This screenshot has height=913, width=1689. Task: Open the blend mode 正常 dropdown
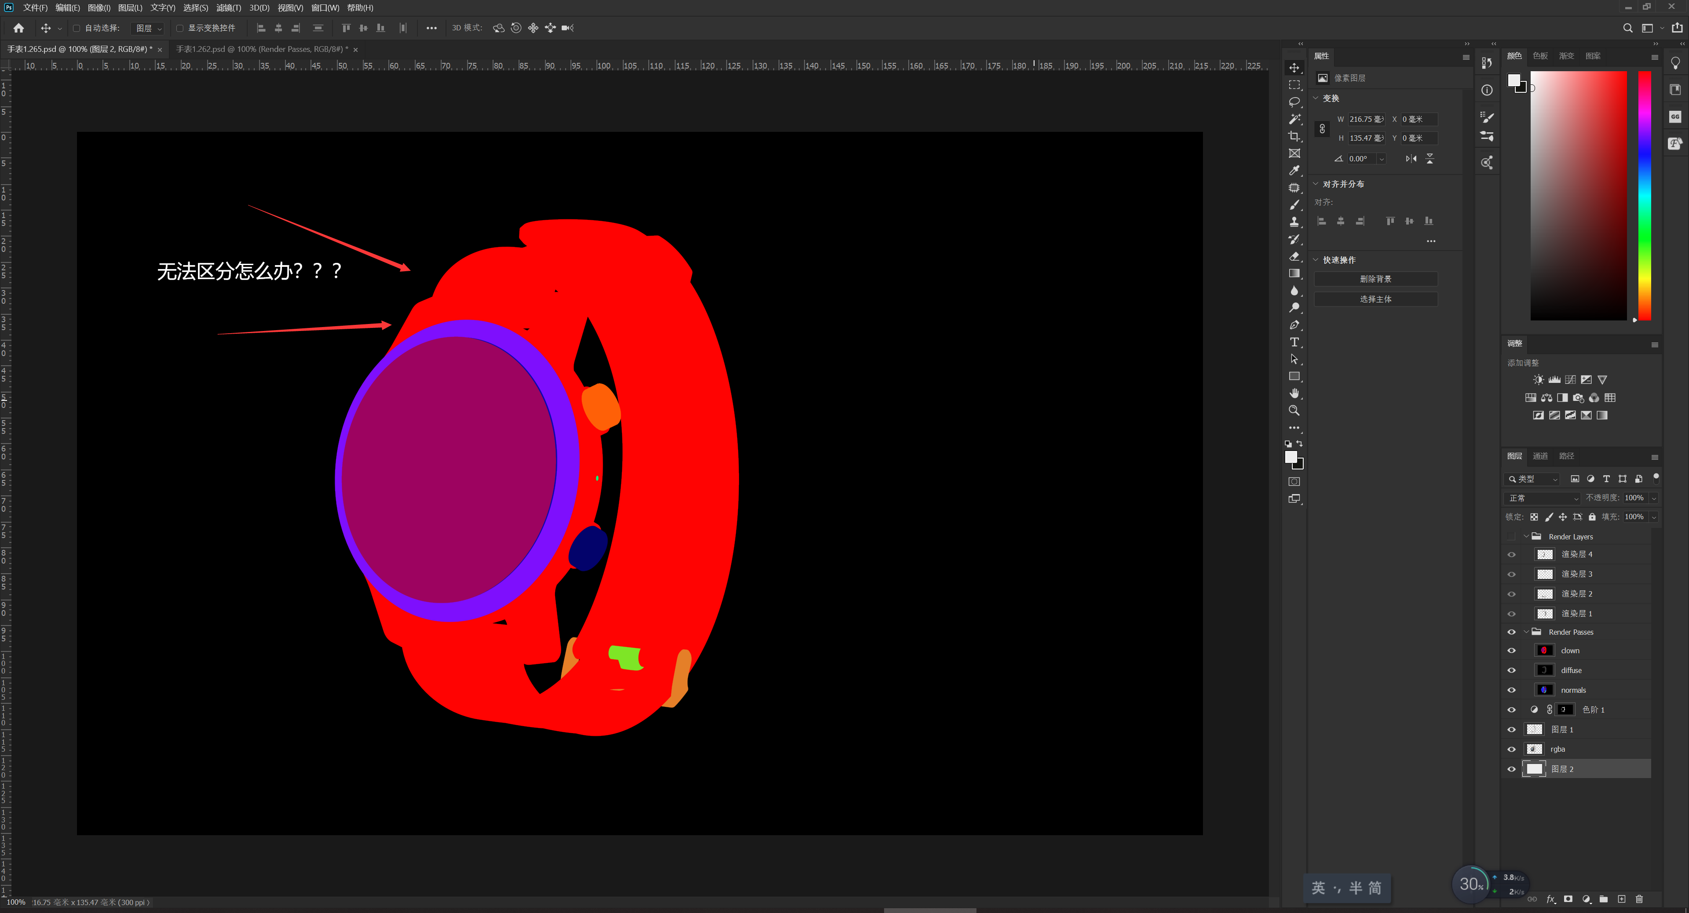[x=1543, y=498]
